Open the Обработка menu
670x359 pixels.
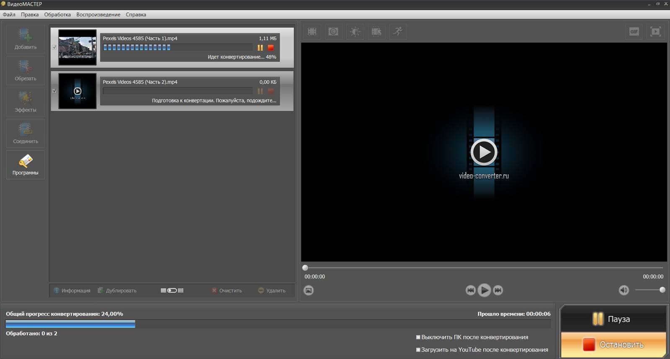(x=57, y=15)
